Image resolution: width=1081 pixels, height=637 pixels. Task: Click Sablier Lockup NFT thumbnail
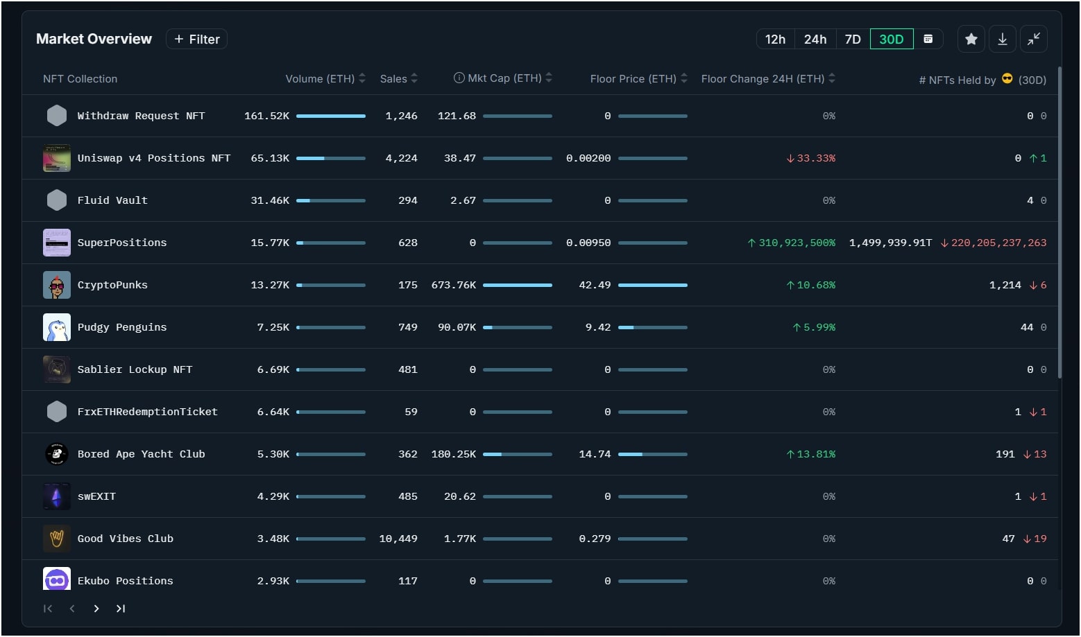57,369
